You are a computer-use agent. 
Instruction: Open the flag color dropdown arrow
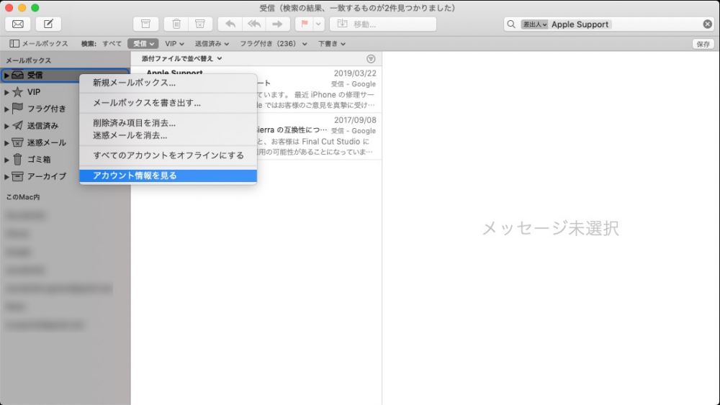(319, 24)
